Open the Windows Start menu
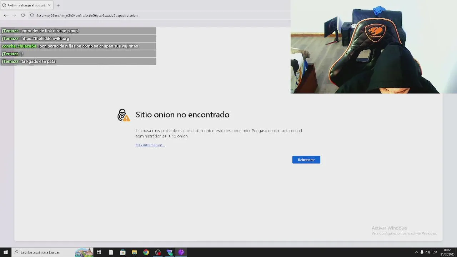 click(x=6, y=252)
